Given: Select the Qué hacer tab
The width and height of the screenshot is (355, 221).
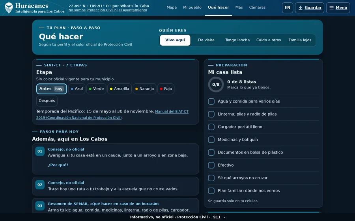Looking at the screenshot, I should (x=218, y=7).
